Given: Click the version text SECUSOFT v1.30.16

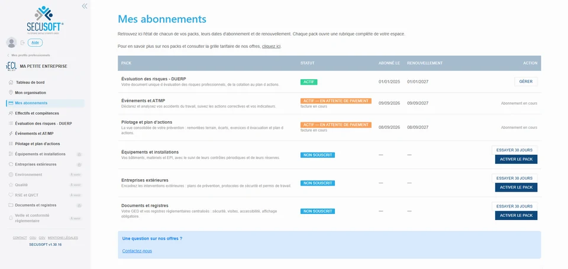Looking at the screenshot, I should [x=46, y=245].
